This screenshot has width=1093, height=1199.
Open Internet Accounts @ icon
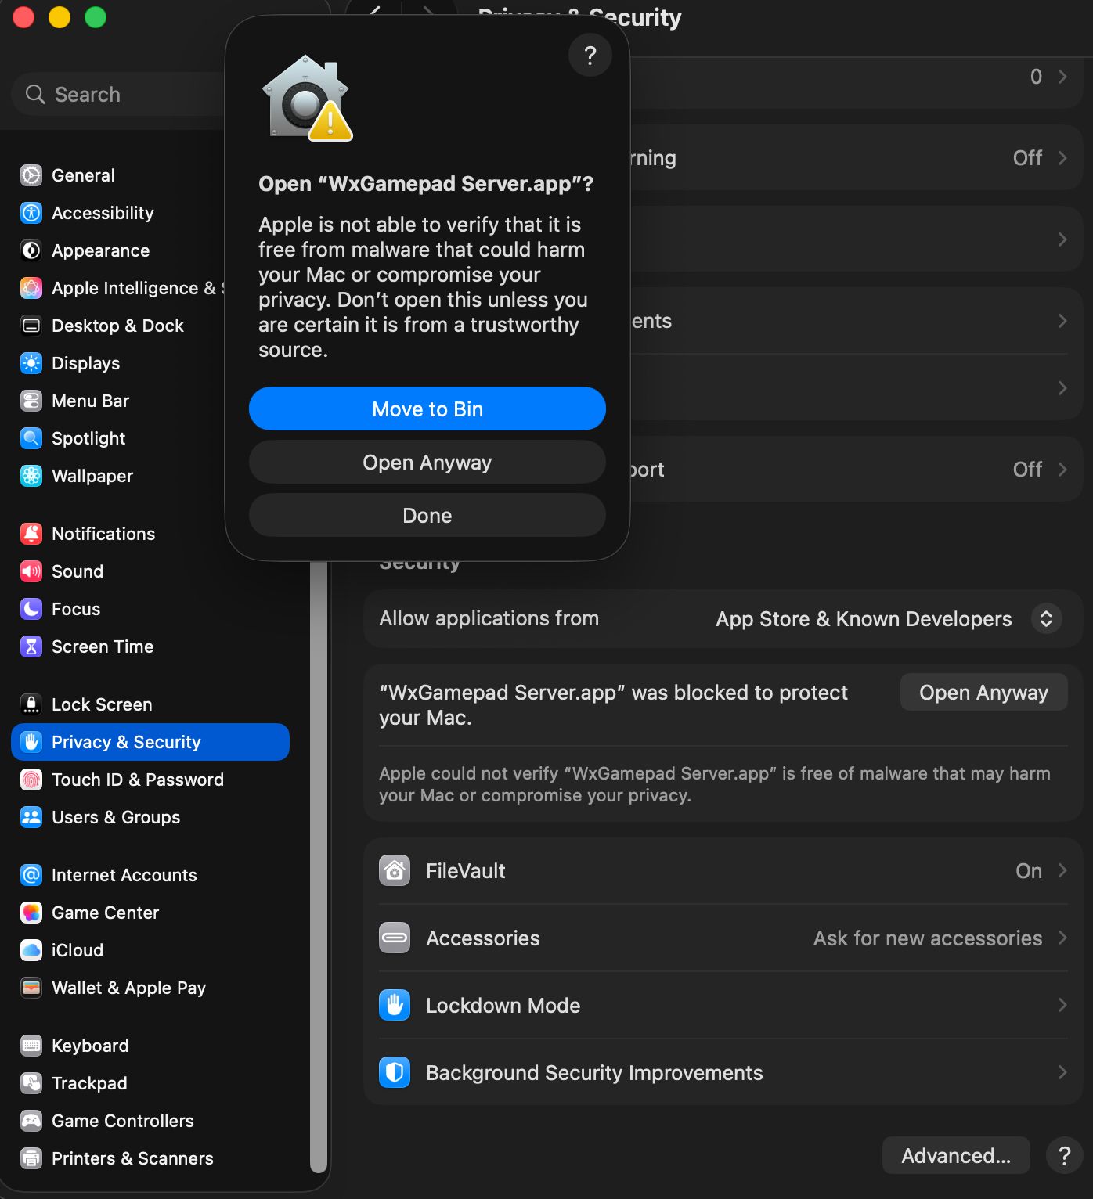click(31, 875)
